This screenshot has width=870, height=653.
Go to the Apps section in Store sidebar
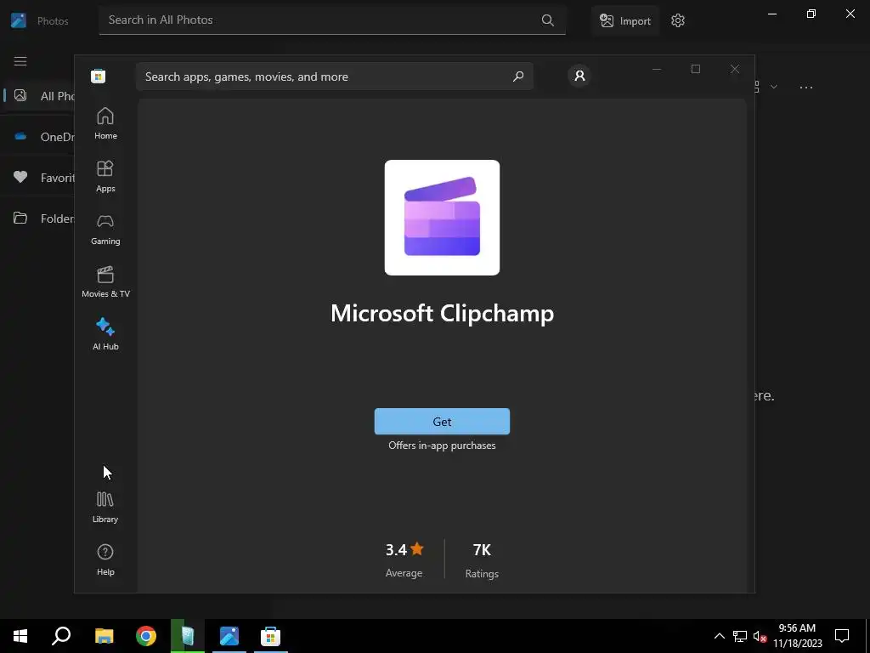[x=105, y=176]
